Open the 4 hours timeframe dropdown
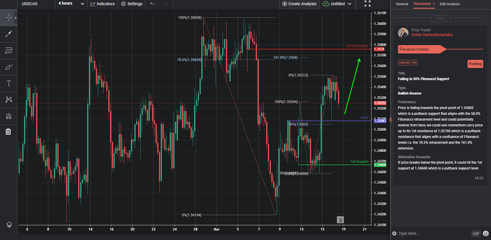The width and height of the screenshot is (491, 240). click(71, 3)
